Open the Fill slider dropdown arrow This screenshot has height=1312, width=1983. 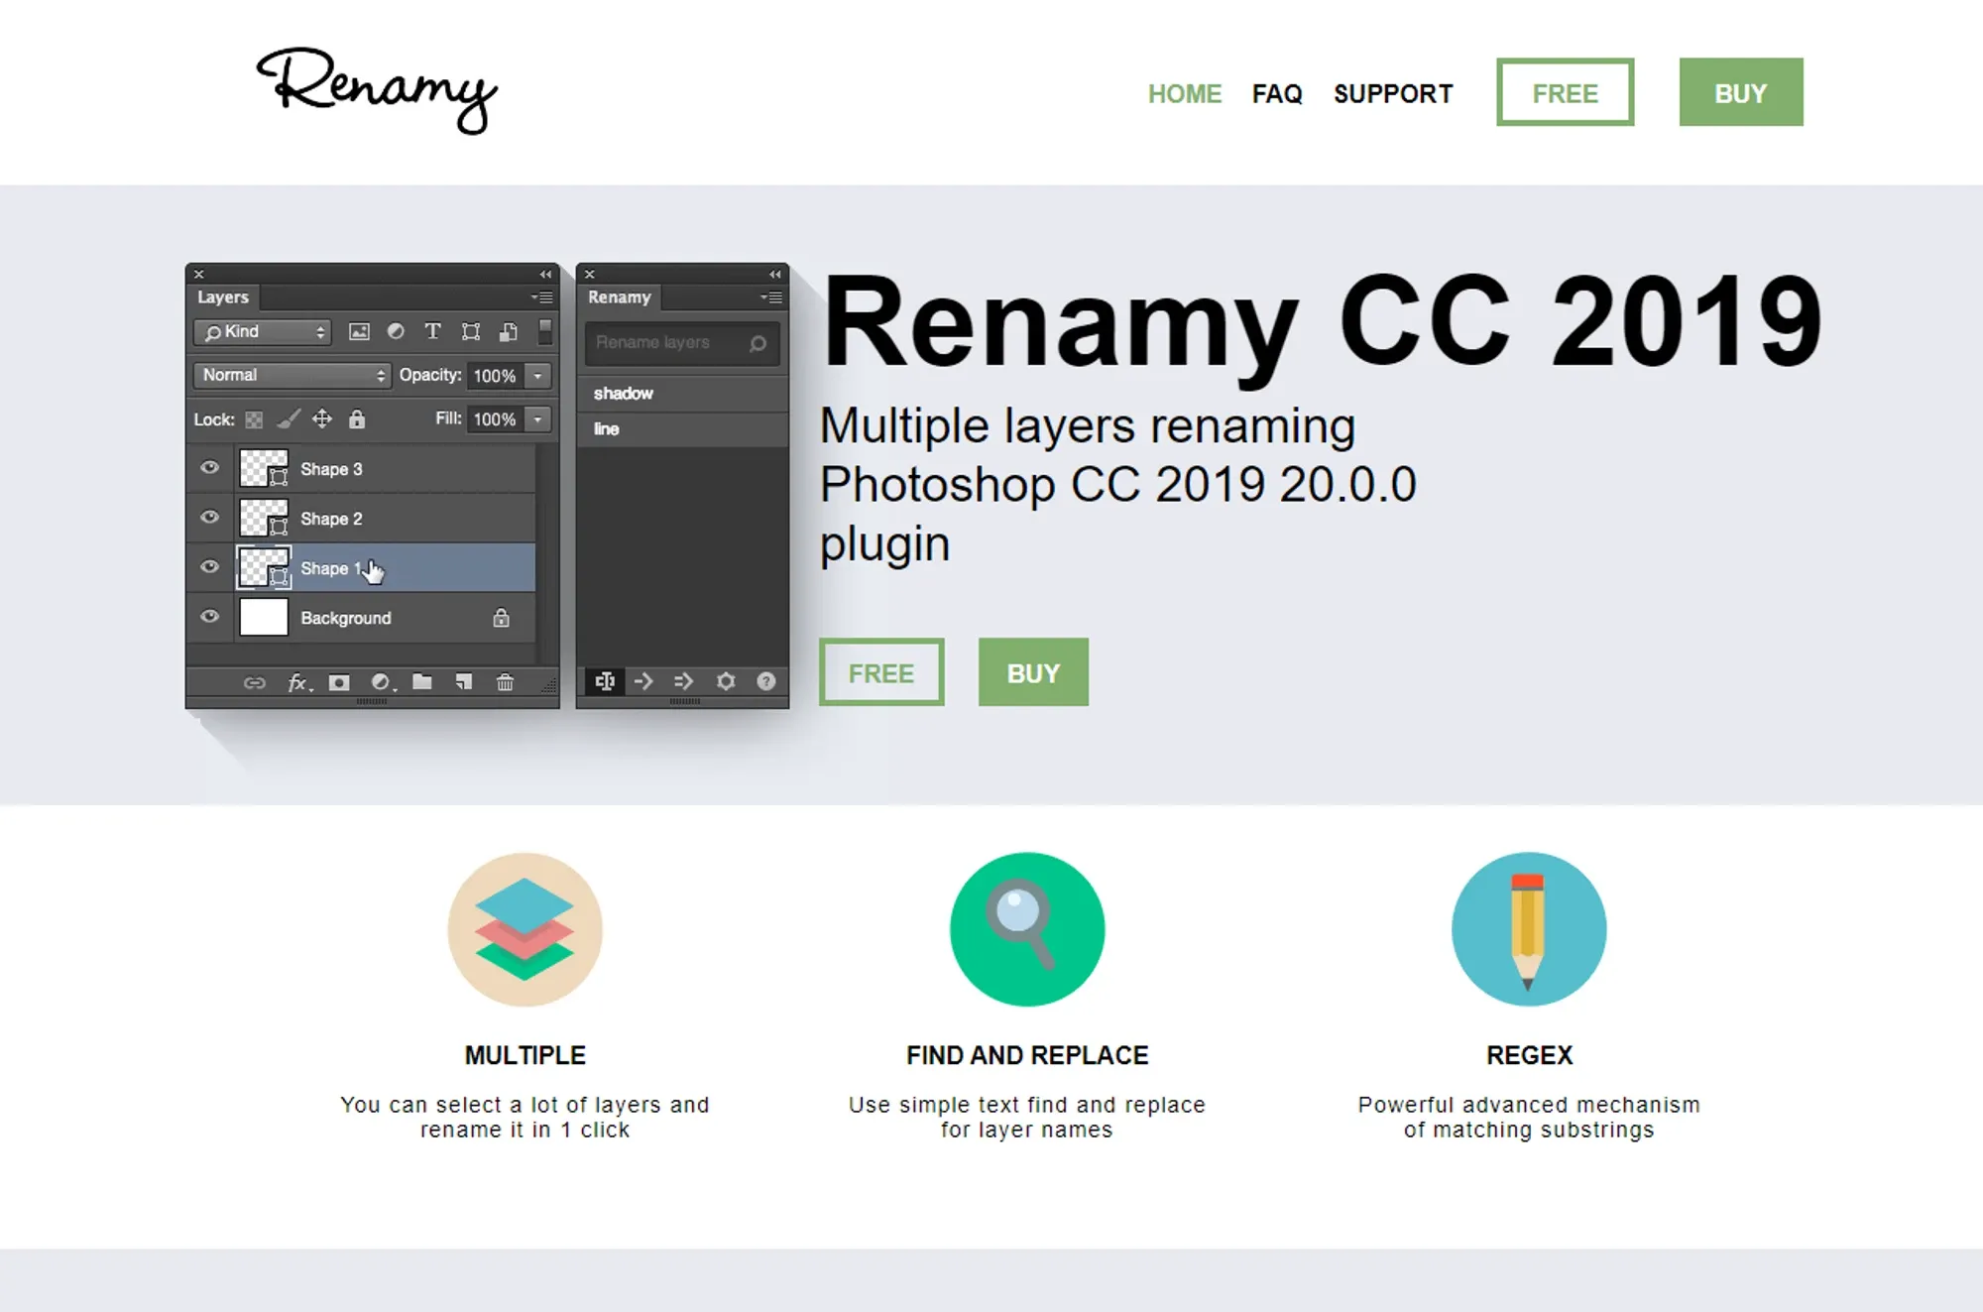click(x=537, y=419)
